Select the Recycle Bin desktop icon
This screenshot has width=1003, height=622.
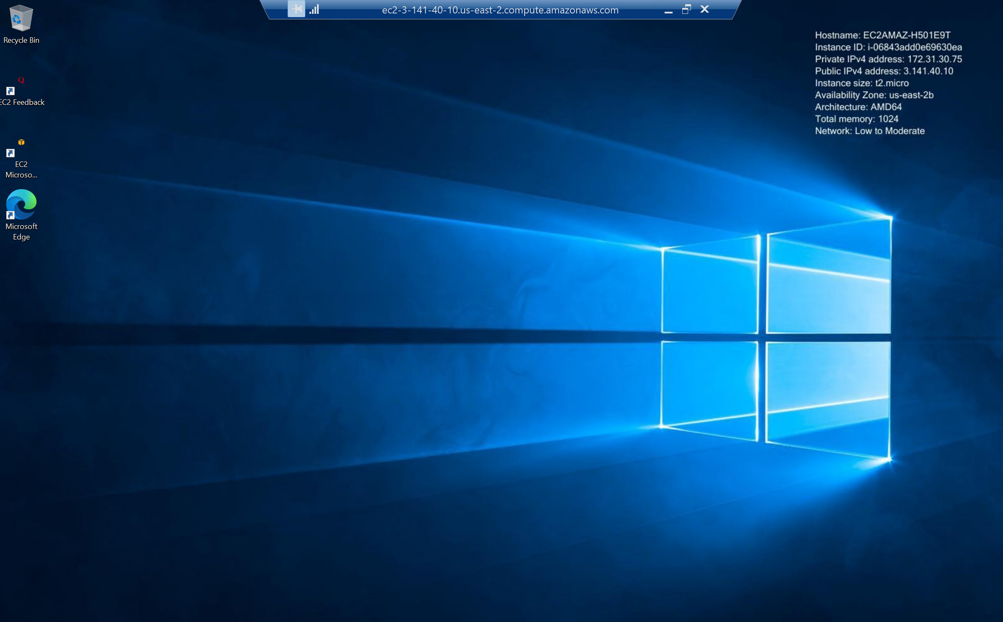21,24
